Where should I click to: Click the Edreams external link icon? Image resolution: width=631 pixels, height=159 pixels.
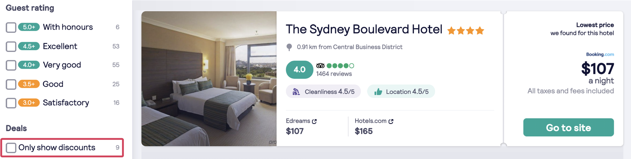(314, 121)
